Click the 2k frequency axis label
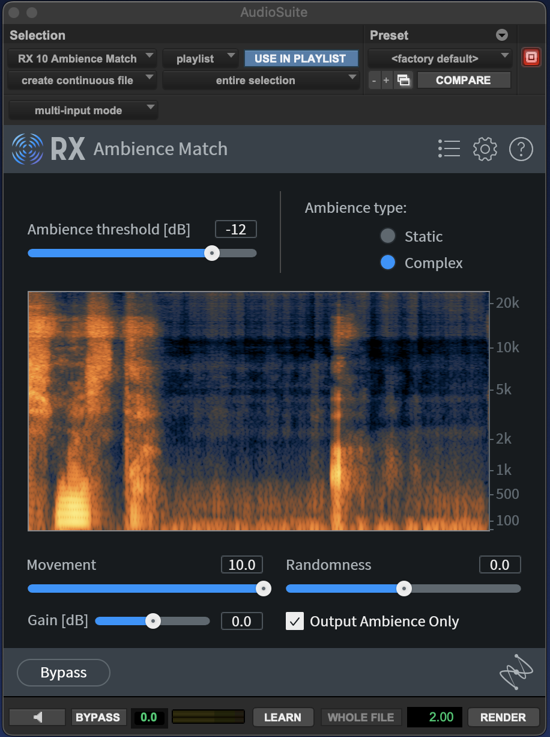This screenshot has width=550, height=737. [x=504, y=439]
